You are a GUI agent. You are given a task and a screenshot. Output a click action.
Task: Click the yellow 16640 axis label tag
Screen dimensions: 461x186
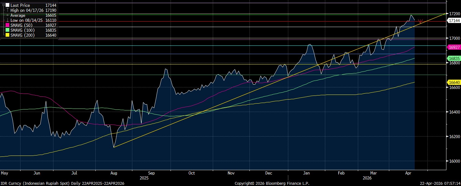tap(453, 82)
